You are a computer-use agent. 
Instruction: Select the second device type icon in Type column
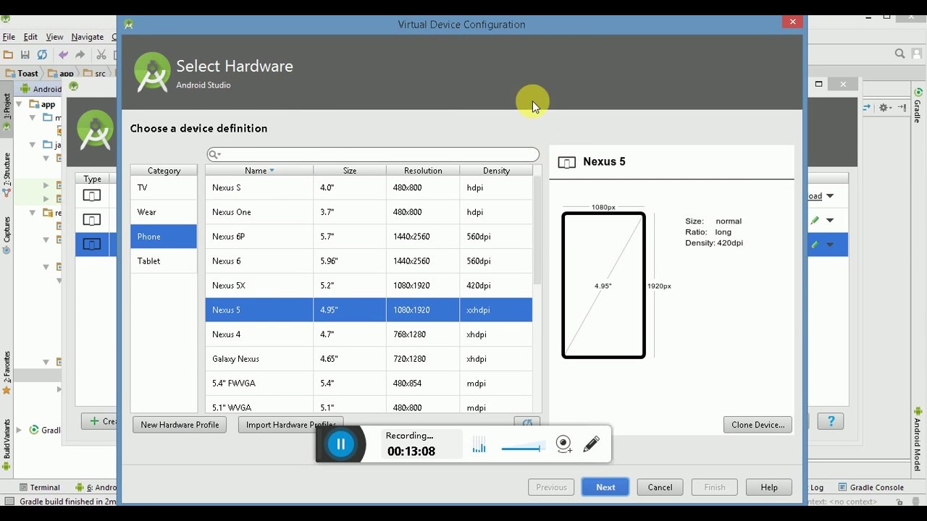92,220
